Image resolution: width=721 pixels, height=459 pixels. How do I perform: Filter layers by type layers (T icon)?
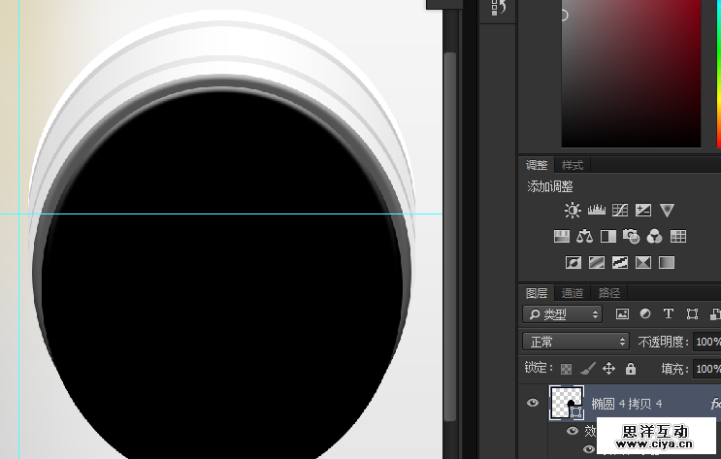click(669, 314)
